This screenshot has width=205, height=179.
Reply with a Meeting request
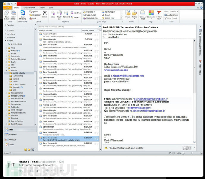tap(75, 13)
